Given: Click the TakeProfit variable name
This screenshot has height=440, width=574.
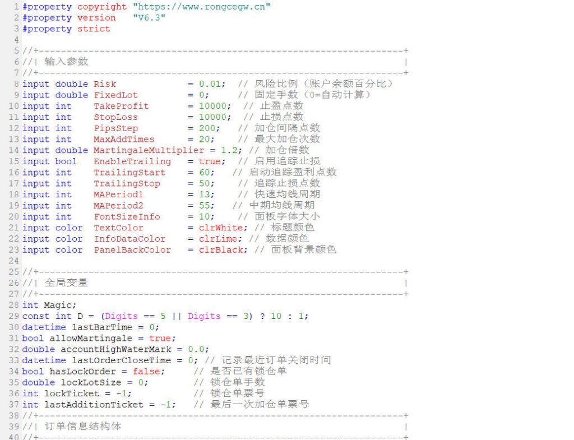Looking at the screenshot, I should pyautogui.click(x=121, y=106).
